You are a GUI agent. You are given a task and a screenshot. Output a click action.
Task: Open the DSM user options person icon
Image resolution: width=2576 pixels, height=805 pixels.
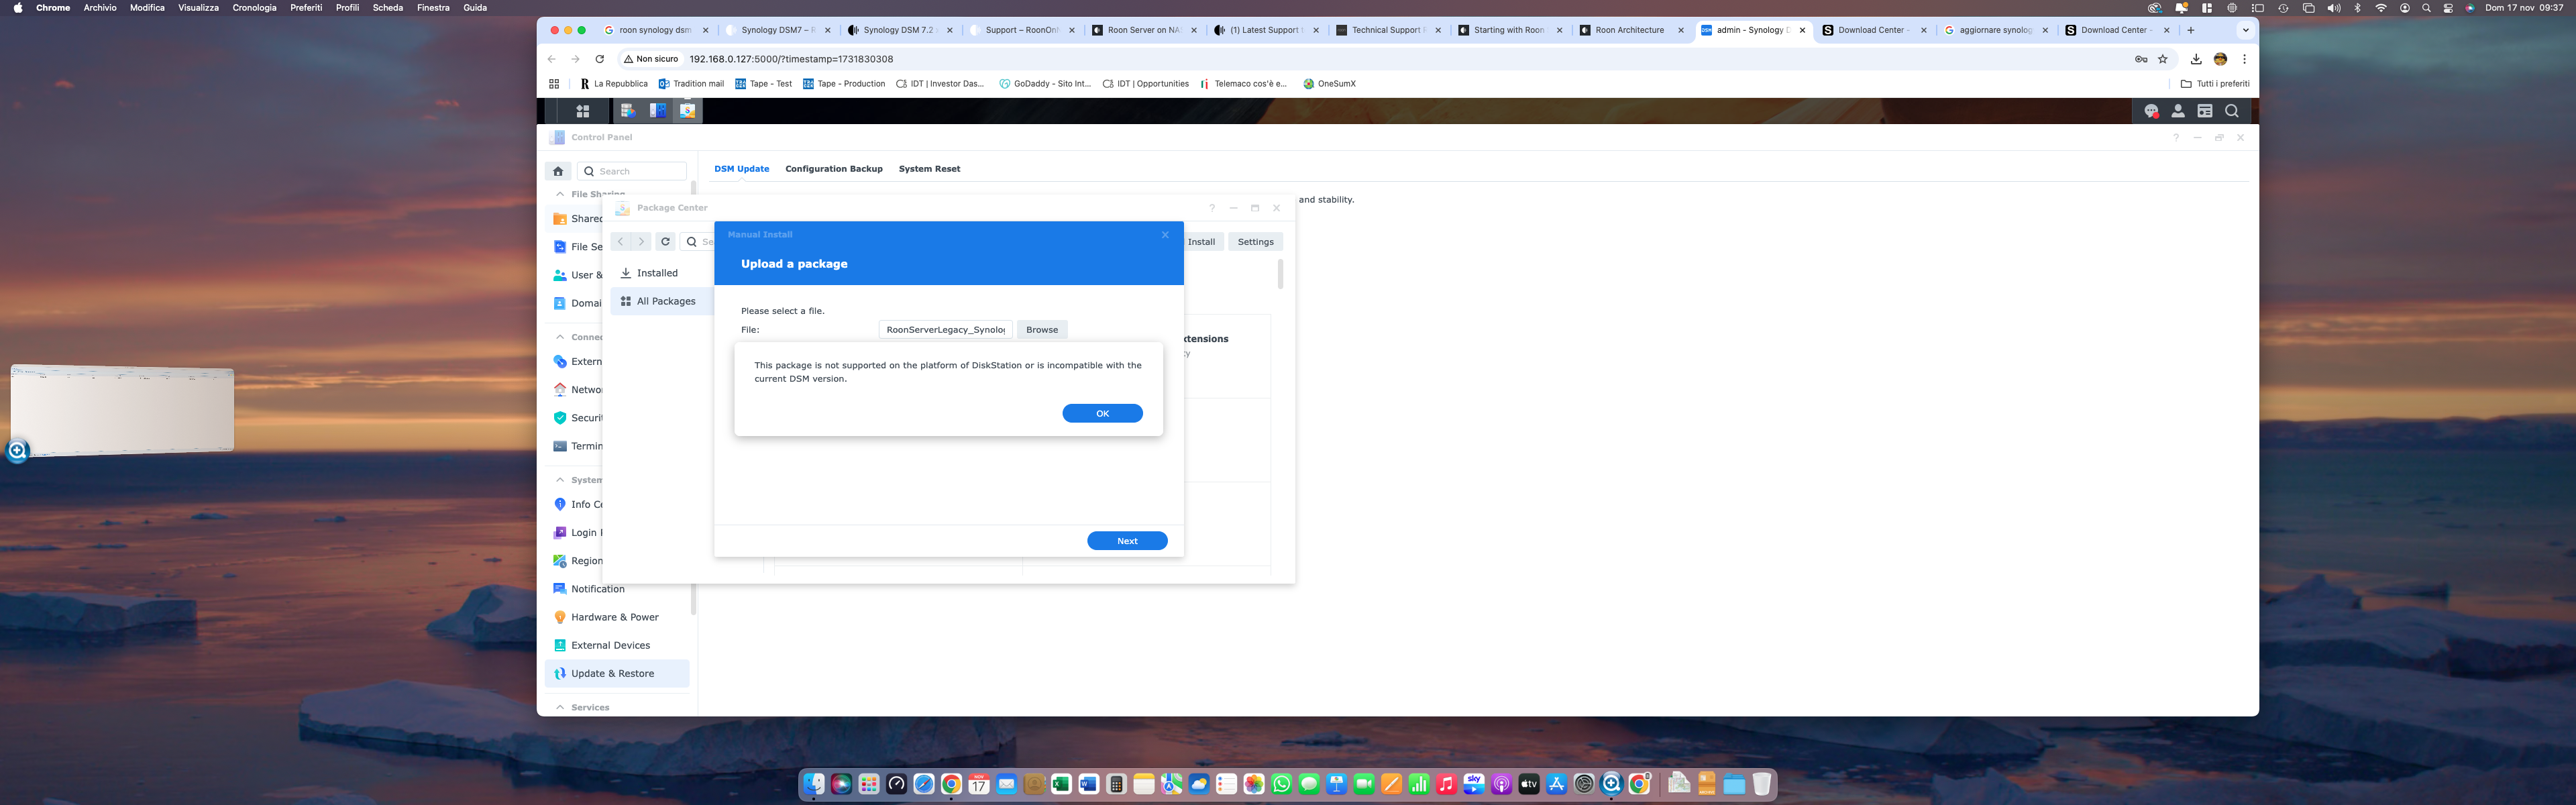pyautogui.click(x=2178, y=111)
